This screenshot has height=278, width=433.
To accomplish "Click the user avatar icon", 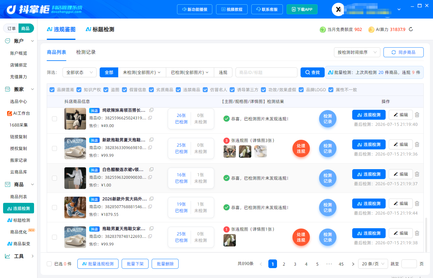I will (x=338, y=9).
